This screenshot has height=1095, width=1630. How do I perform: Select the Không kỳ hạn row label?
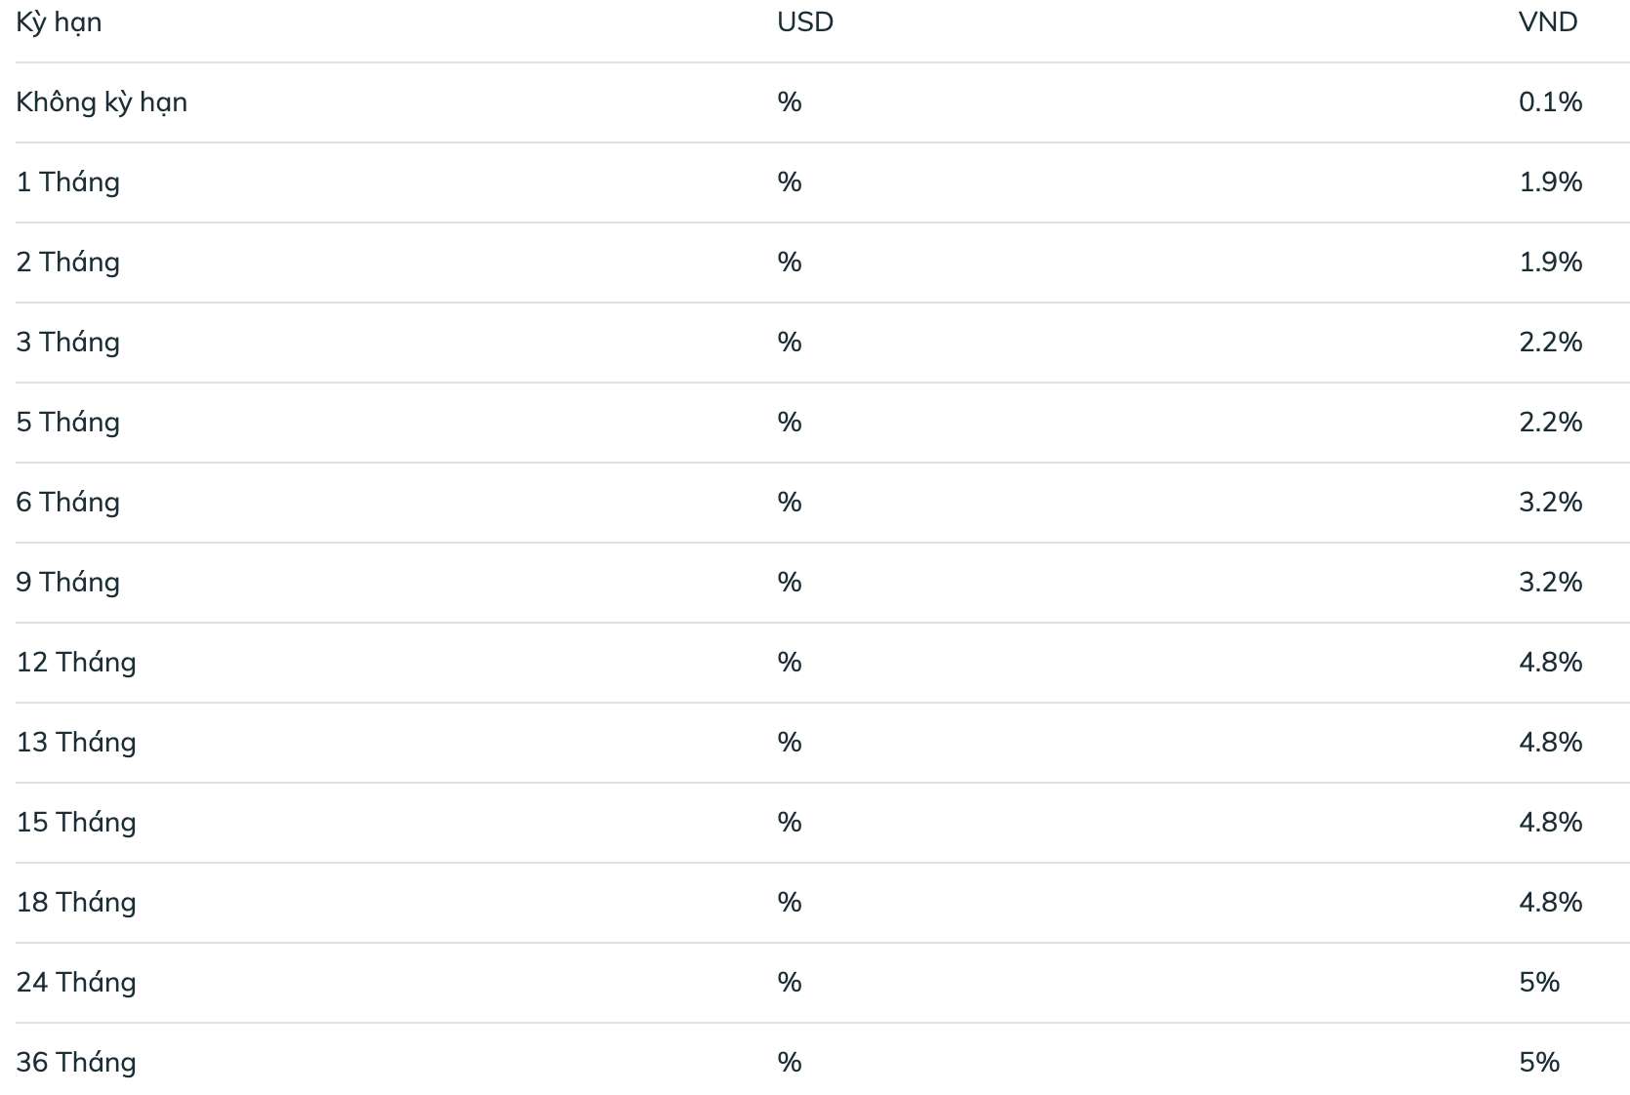click(102, 102)
